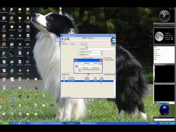Screen dimensions: 176x132
Task: Open the Camtasia Studio desktop shortcut
Action: [x=28, y=11]
